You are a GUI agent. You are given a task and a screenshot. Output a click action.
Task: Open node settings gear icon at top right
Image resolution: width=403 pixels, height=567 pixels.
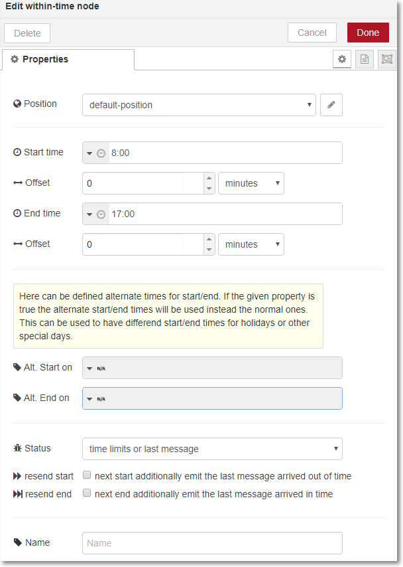click(341, 59)
